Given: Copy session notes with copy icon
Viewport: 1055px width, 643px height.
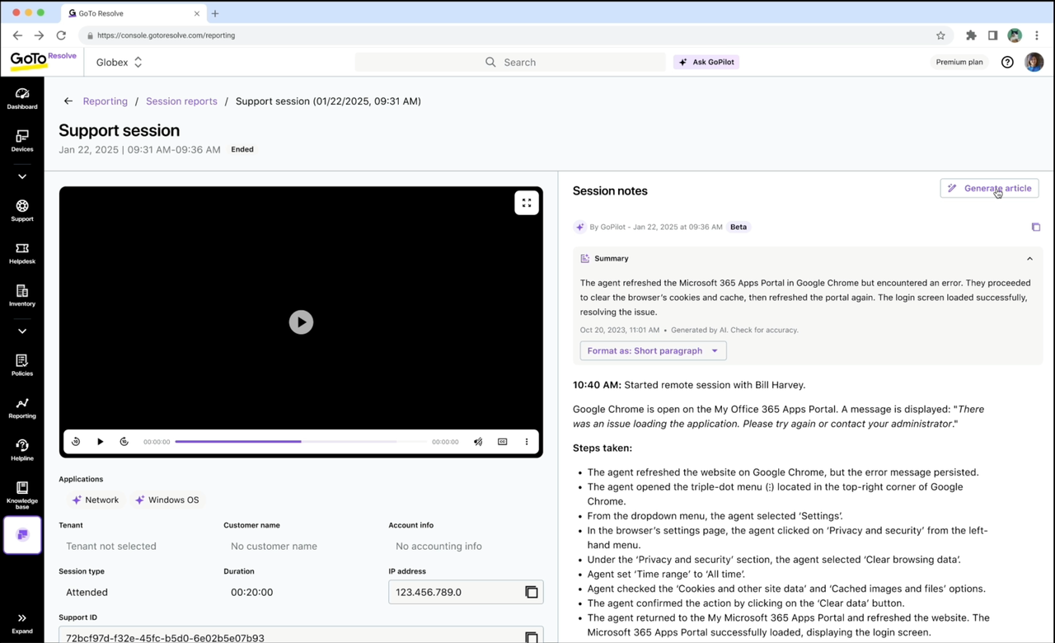Looking at the screenshot, I should click(x=1035, y=227).
